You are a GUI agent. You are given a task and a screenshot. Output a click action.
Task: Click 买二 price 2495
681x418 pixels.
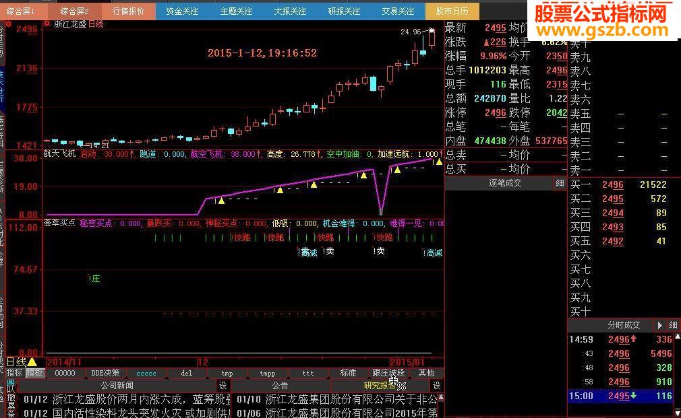pyautogui.click(x=612, y=199)
